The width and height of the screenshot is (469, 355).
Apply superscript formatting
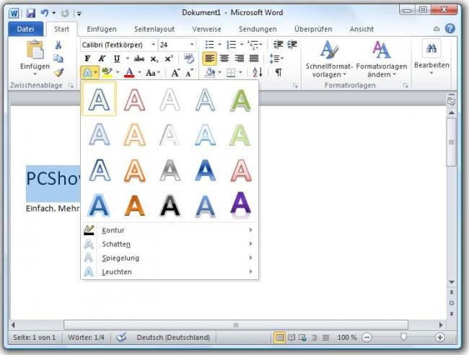click(169, 58)
